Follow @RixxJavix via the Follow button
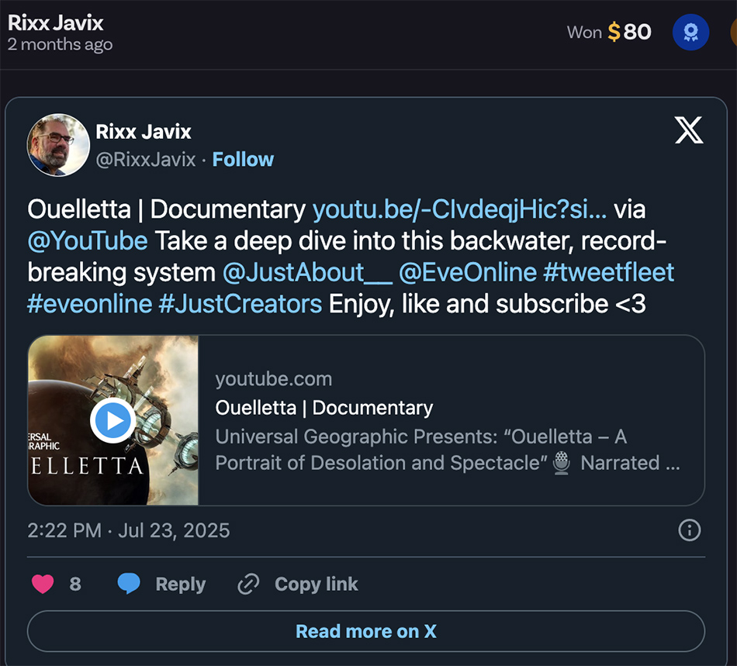 [243, 160]
